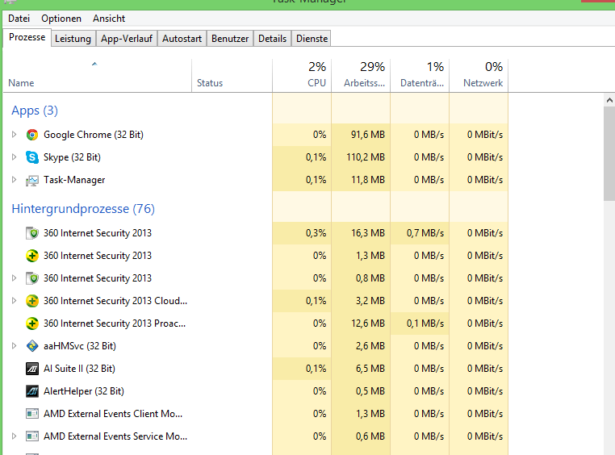
Task: Expand the AMD External Events Service entry
Action: pos(14,436)
